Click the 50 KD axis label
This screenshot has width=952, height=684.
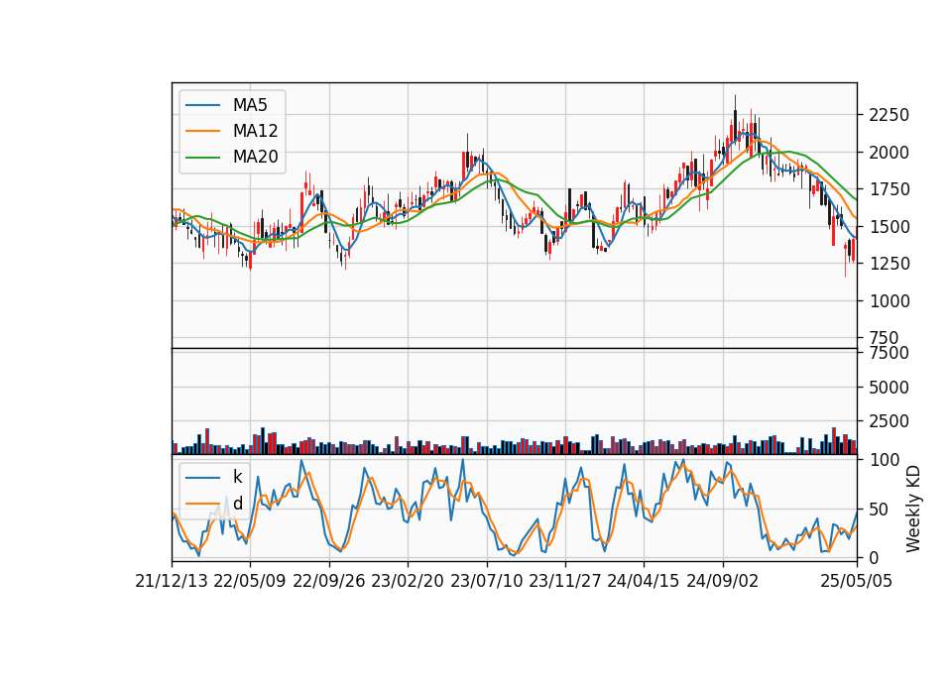880,510
